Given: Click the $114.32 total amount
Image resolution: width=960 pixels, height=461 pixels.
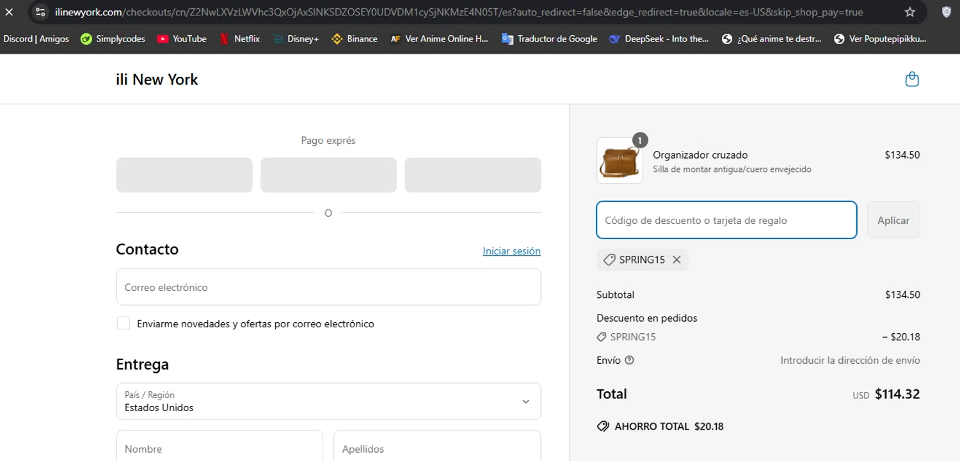Looking at the screenshot, I should point(897,394).
